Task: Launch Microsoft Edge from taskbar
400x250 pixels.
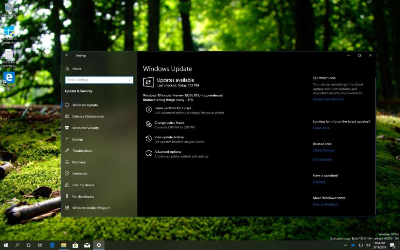Action: [x=52, y=245]
